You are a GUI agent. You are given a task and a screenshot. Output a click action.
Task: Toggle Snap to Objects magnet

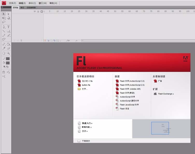click(x=4, y=72)
